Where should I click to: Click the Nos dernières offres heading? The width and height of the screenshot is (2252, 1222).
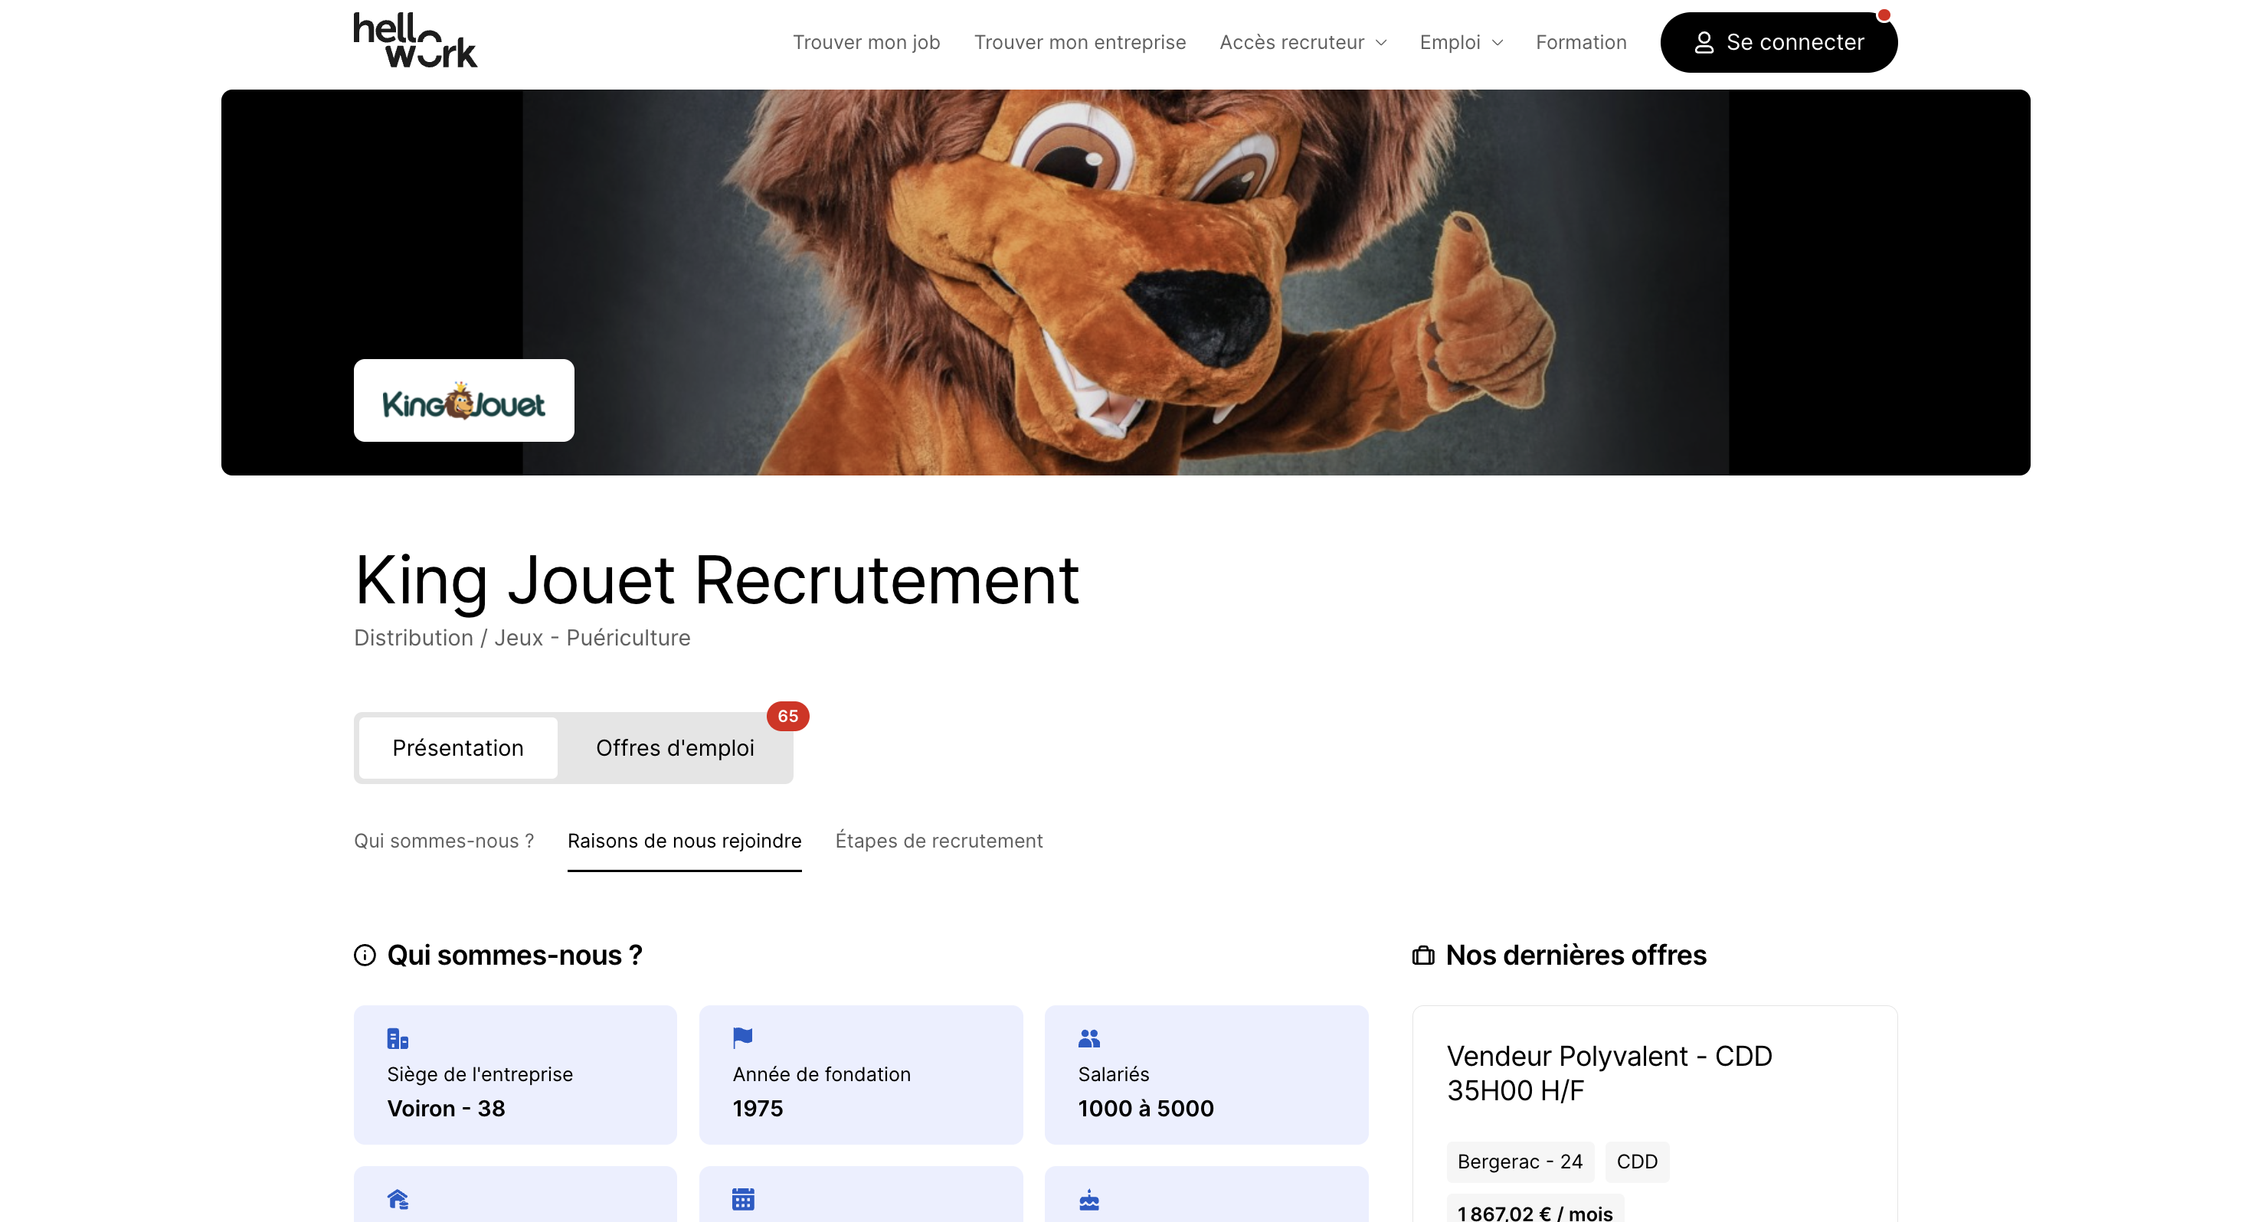point(1576,956)
